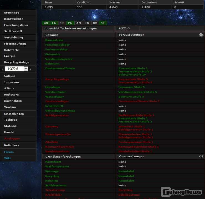Click the red Kommandozentrale building name
The height and width of the screenshot is (199, 205).
pyautogui.click(x=60, y=147)
